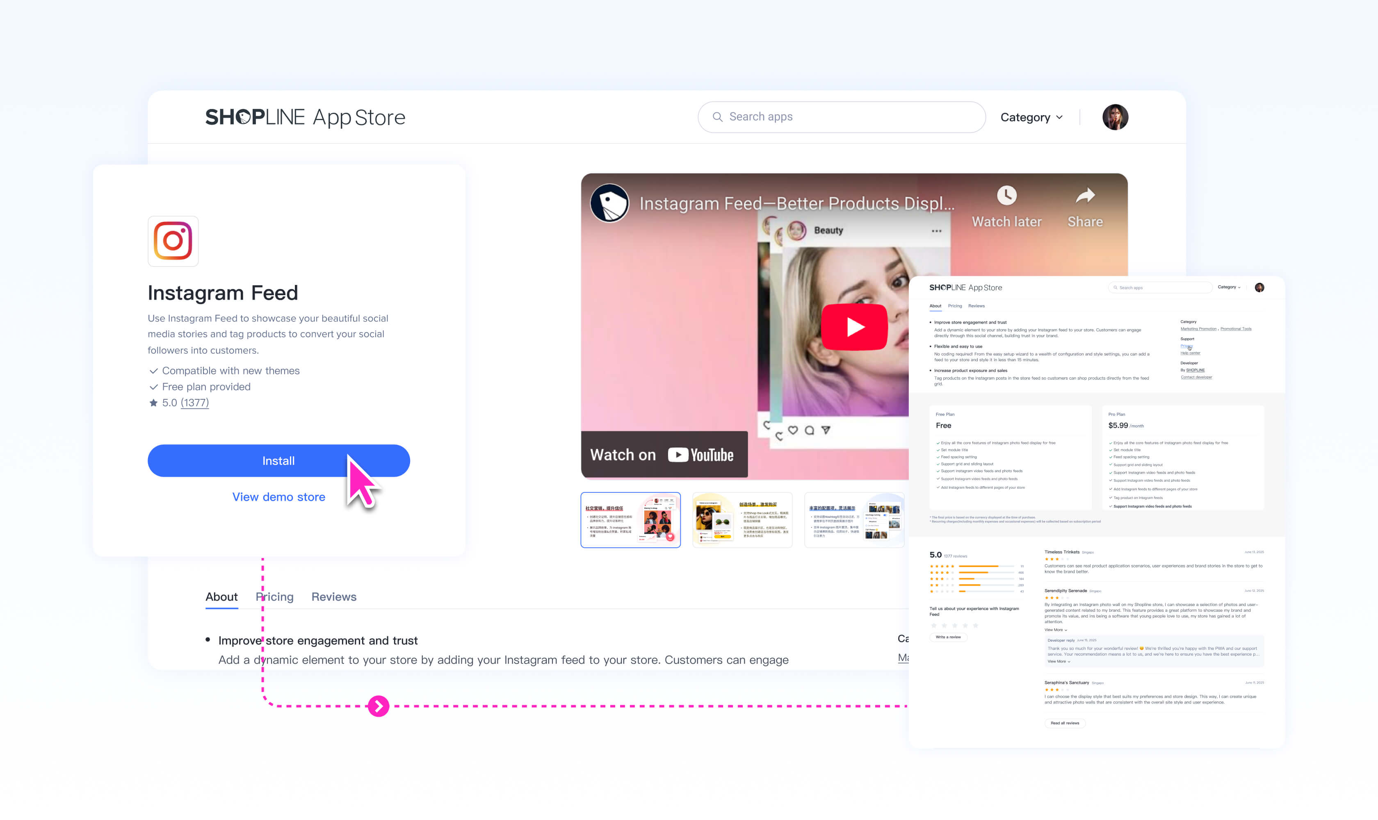The width and height of the screenshot is (1378, 820).
Task: Click the blue Install button
Action: click(278, 461)
